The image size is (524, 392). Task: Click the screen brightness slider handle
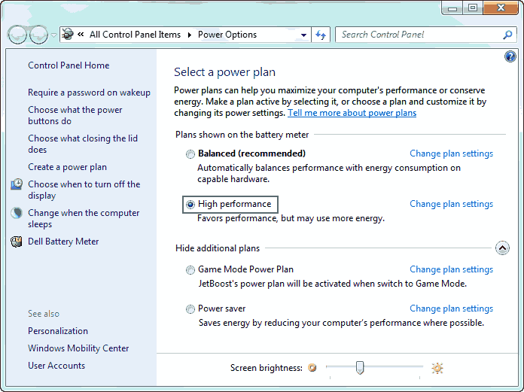point(360,367)
